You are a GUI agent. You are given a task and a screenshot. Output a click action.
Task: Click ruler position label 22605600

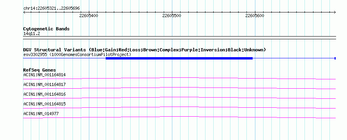(x=255, y=16)
